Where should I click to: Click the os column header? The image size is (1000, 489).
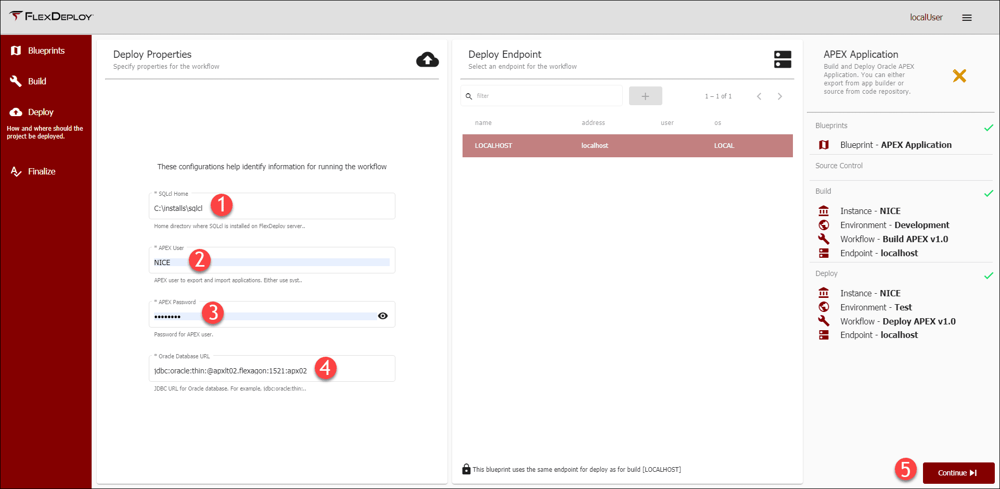click(x=717, y=123)
